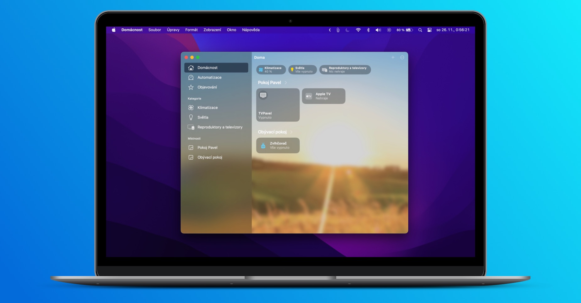This screenshot has height=303, width=581.
Task: Open the Control Center icon
Action: [x=429, y=30]
